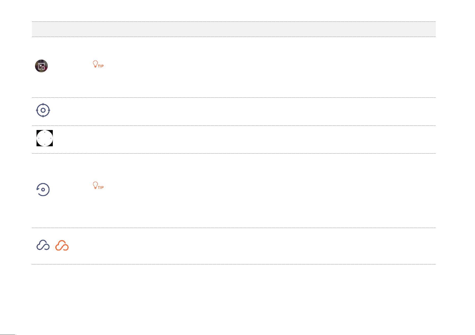Image resolution: width=475 pixels, height=335 pixels.
Task: Click the upper orange TIP text label
Action: [101, 66]
